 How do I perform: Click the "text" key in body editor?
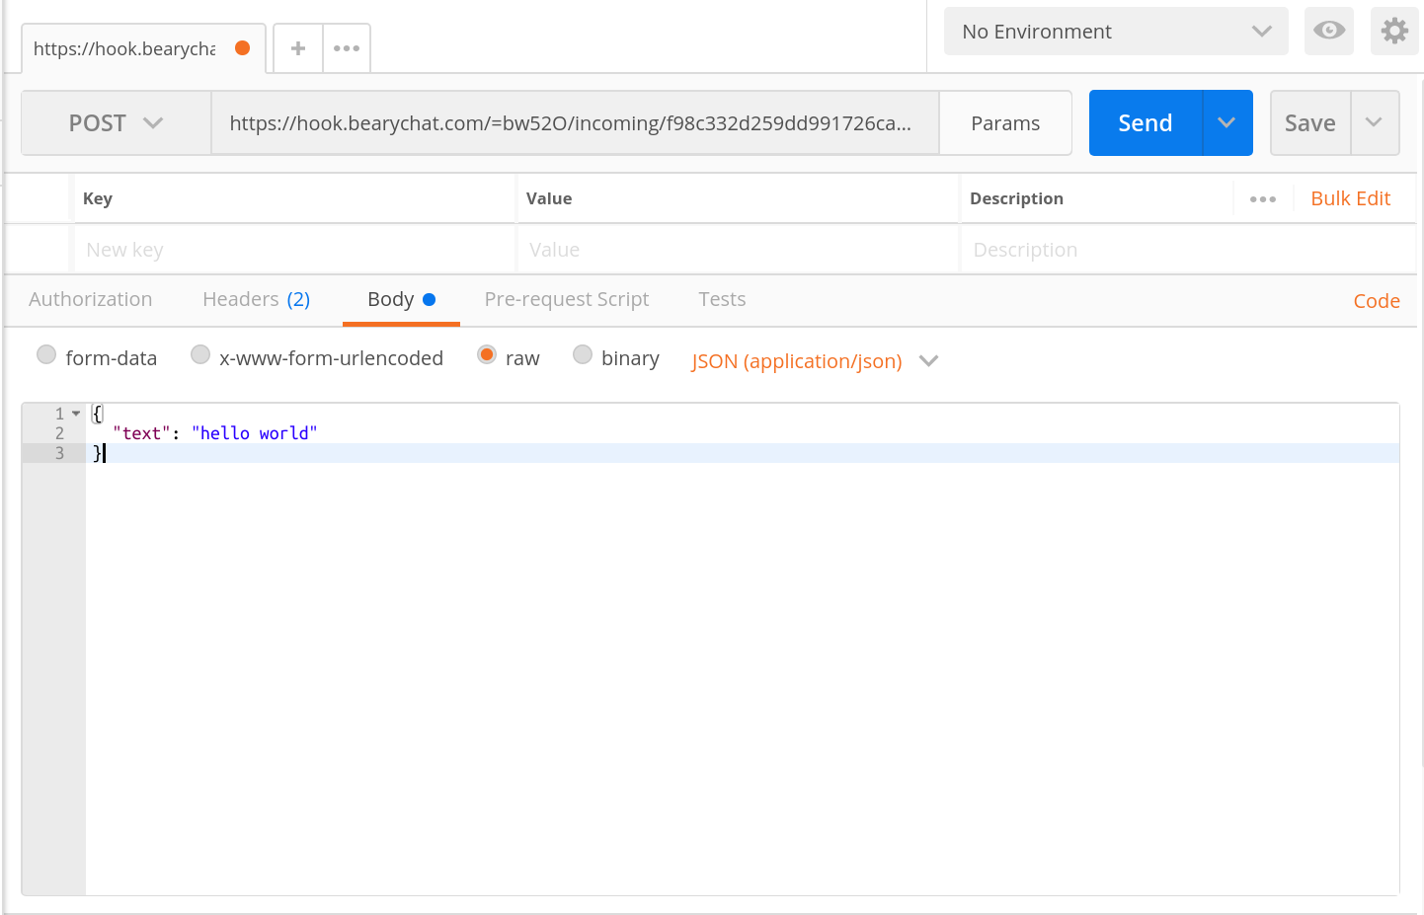click(x=141, y=433)
